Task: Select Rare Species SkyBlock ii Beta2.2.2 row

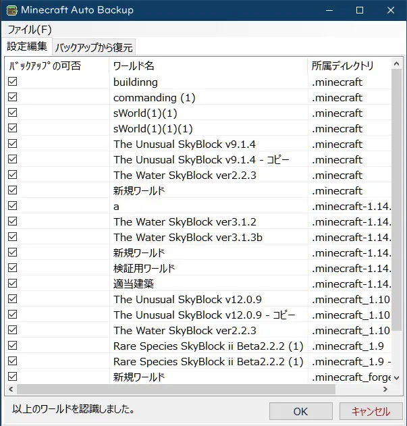Action: pyautogui.click(x=208, y=346)
